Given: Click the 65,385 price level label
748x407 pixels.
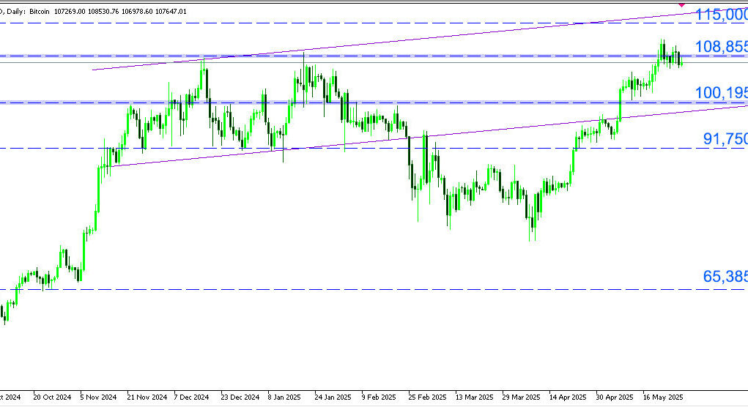Looking at the screenshot, I should pyautogui.click(x=725, y=277).
